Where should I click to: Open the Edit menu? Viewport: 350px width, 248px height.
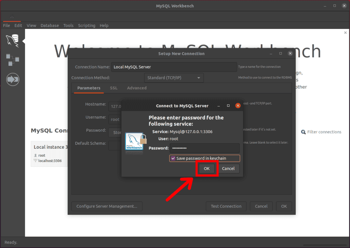tap(18, 25)
